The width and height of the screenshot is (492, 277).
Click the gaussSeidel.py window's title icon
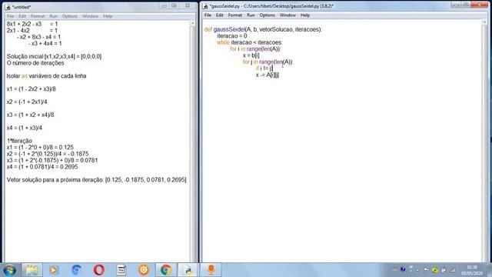coord(205,6)
